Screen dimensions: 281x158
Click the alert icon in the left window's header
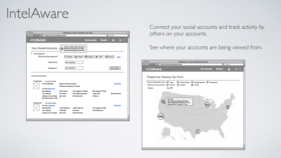click(113, 40)
